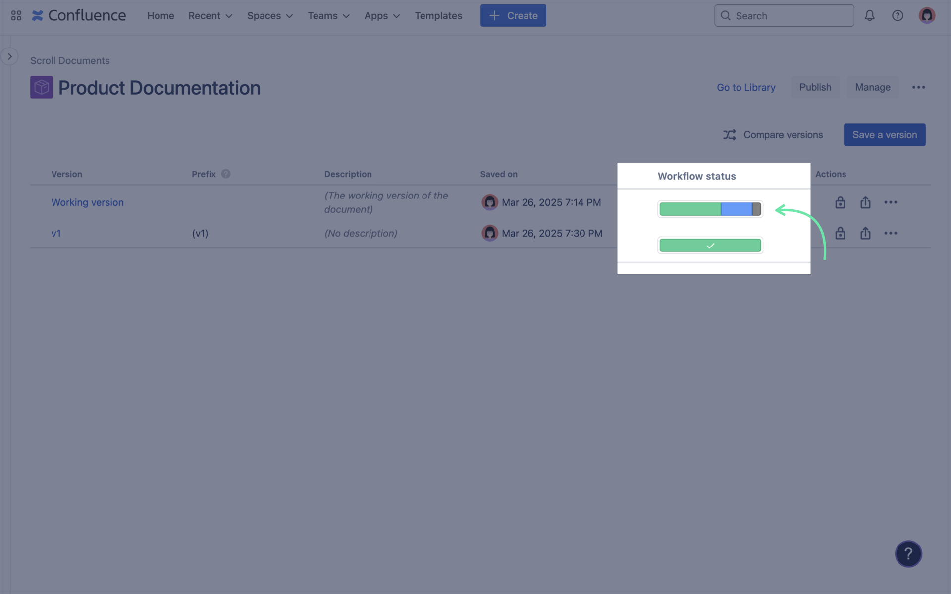Click the Publish button
951x594 pixels.
click(x=815, y=87)
